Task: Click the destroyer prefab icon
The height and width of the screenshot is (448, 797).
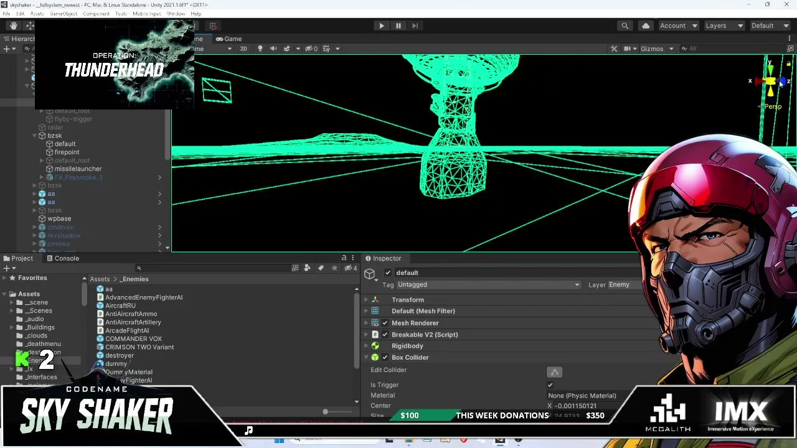Action: [x=100, y=355]
